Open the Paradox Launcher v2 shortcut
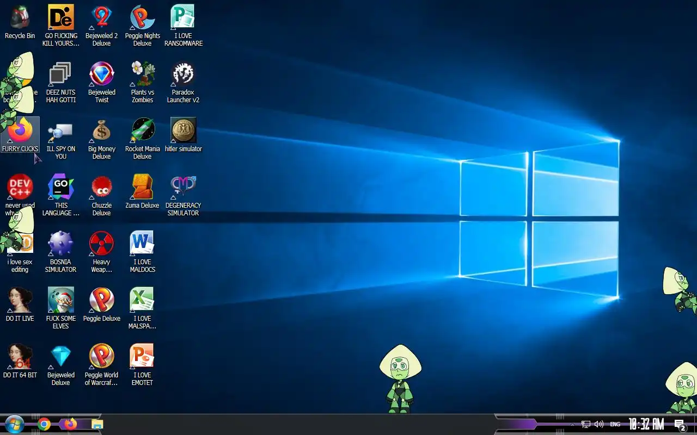 click(x=184, y=82)
